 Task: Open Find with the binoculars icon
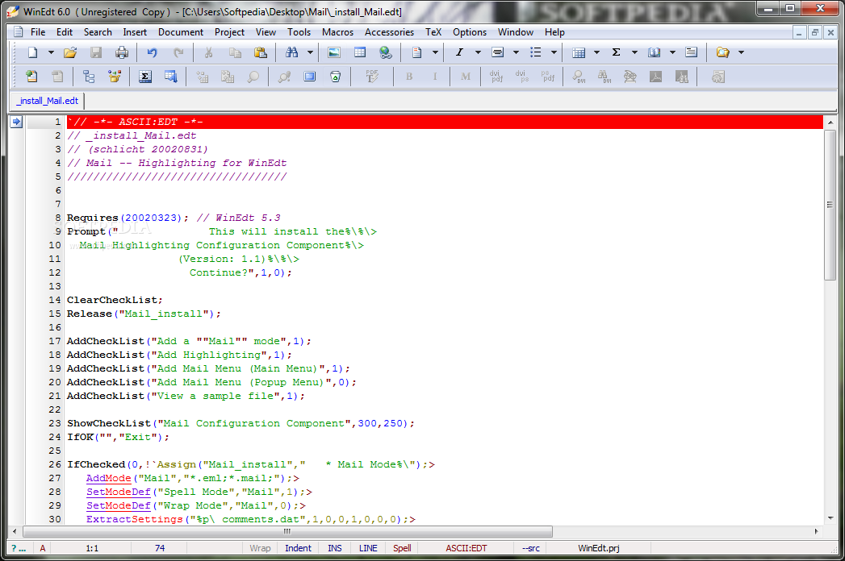tap(291, 52)
